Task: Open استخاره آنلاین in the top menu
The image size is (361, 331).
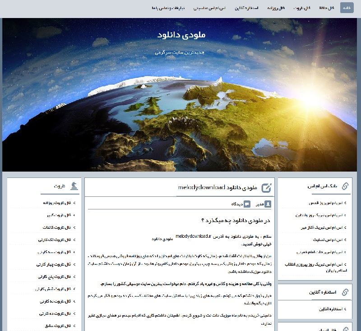Action: (x=246, y=8)
